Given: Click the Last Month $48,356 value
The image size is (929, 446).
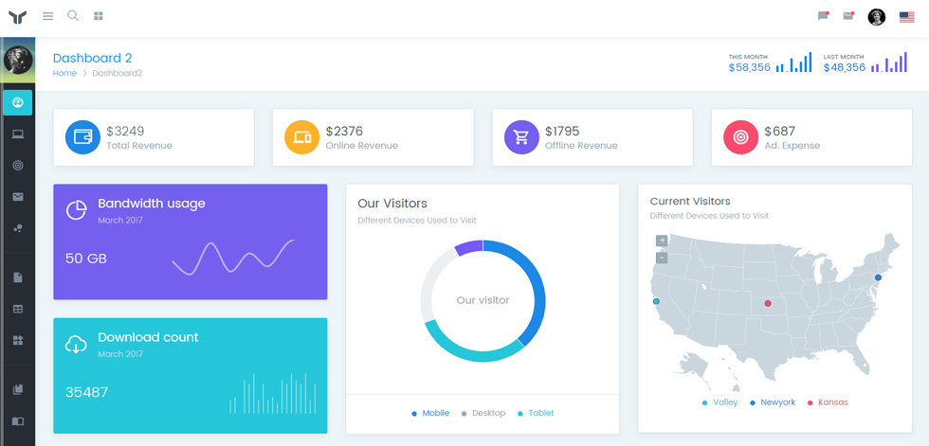Looking at the screenshot, I should pyautogui.click(x=845, y=67).
